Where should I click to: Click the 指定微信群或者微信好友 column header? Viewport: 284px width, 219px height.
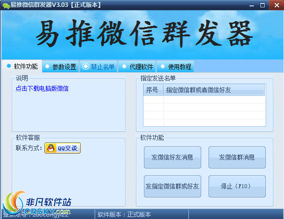(214, 90)
